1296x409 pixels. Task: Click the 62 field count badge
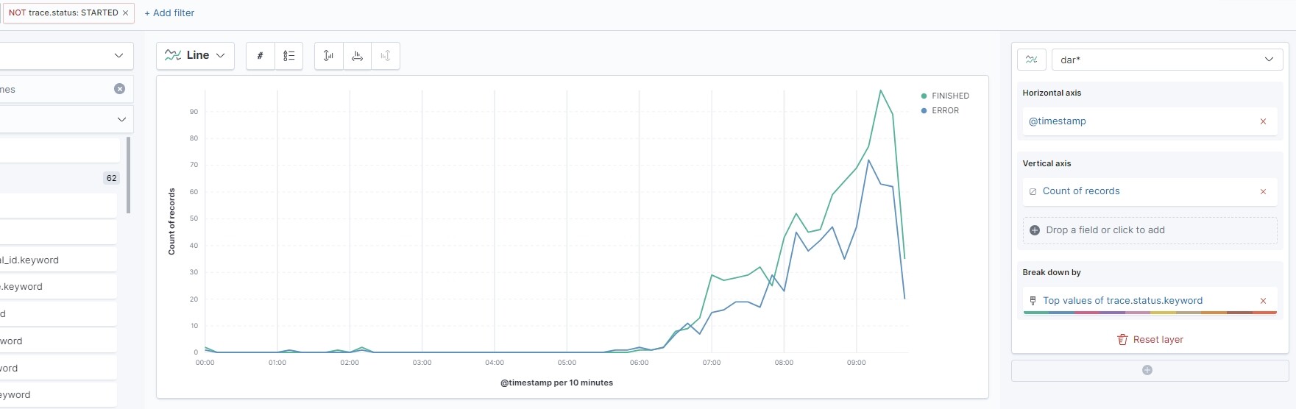(111, 178)
